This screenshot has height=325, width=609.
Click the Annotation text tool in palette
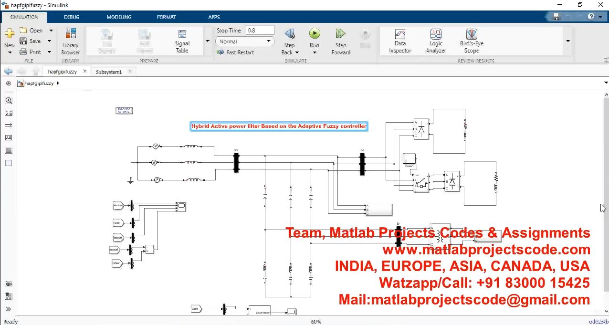[9, 138]
